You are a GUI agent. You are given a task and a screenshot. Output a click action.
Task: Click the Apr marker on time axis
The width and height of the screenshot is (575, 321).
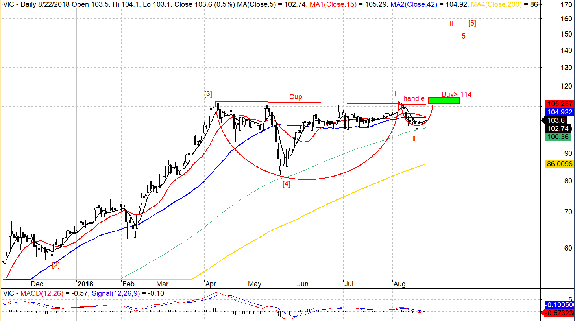[211, 284]
